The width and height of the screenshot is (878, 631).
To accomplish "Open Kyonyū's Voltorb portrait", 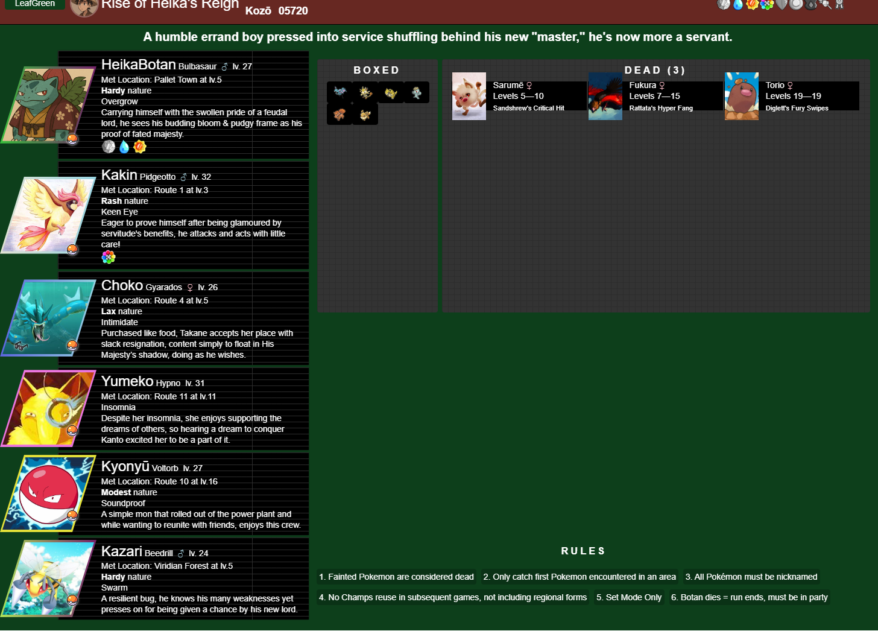I will 48,493.
